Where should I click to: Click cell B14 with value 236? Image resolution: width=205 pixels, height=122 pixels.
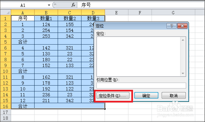pos(46,94)
